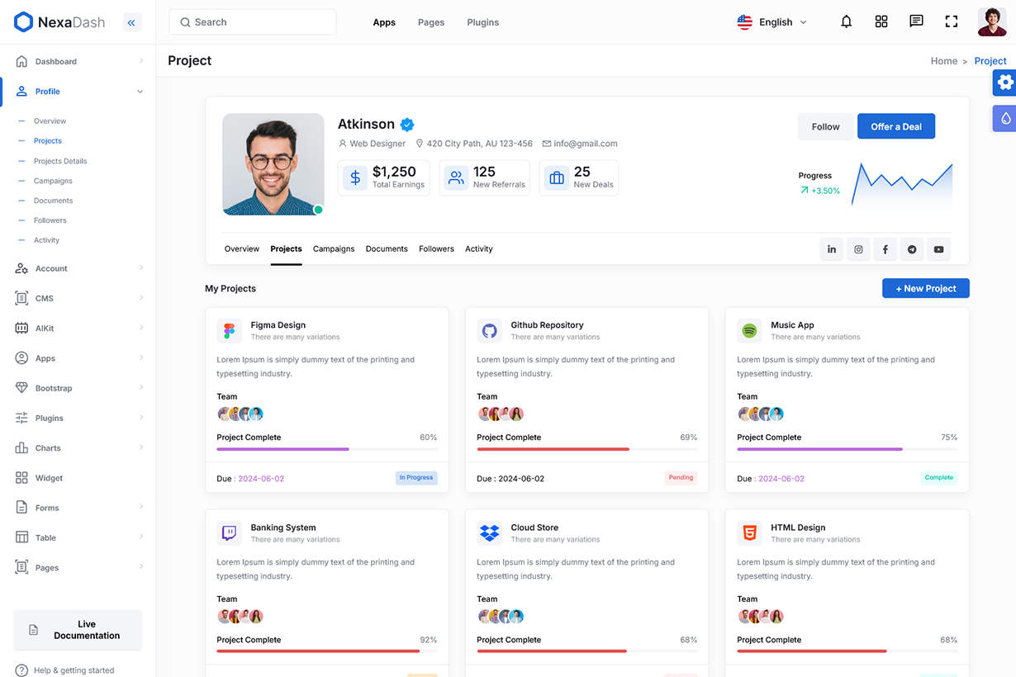Click the + New Project button
This screenshot has width=1016, height=677.
925,288
